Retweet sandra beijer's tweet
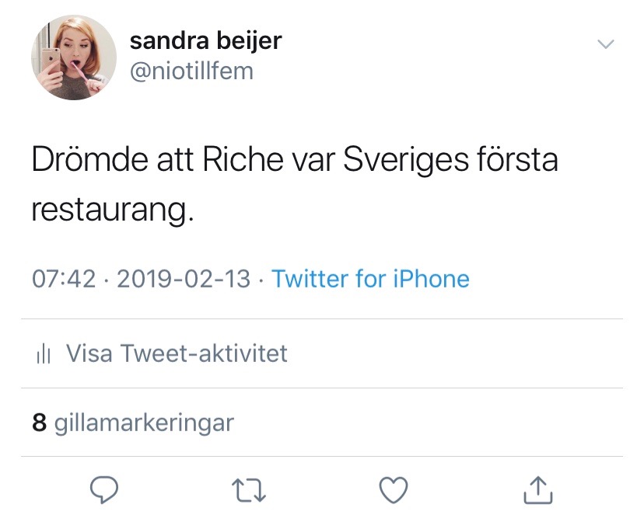The height and width of the screenshot is (515, 644). coord(249,489)
